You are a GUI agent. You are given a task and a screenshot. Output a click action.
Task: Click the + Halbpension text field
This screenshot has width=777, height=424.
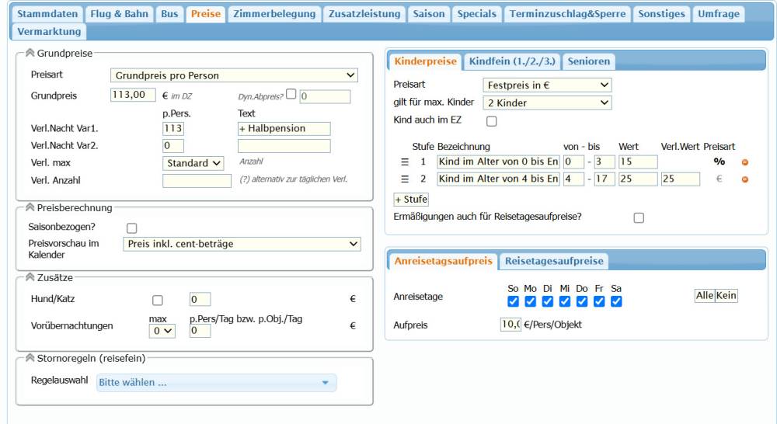tap(284, 128)
